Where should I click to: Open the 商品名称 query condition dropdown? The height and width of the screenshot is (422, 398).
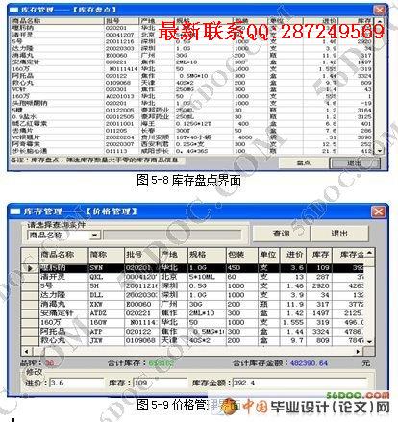pyautogui.click(x=94, y=236)
